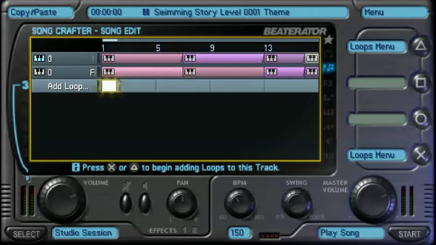Click the Master Volume knob

(373, 199)
